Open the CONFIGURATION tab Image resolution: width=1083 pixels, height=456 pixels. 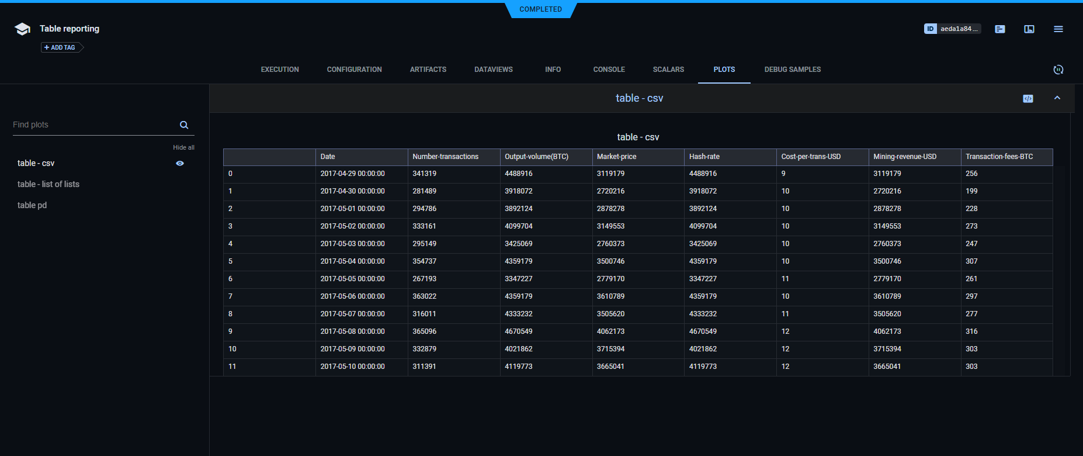tap(354, 70)
